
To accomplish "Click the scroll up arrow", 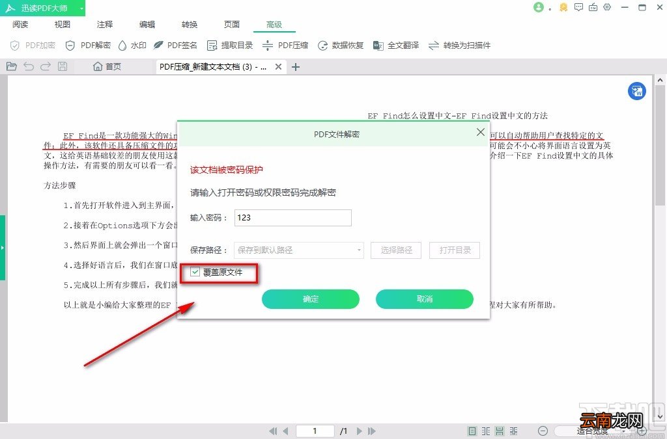I will click(660, 80).
